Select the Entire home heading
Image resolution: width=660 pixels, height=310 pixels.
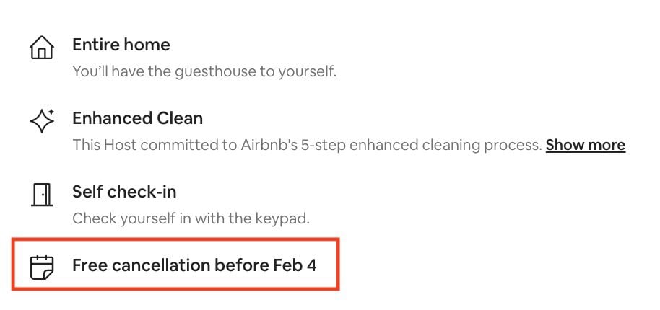(121, 45)
